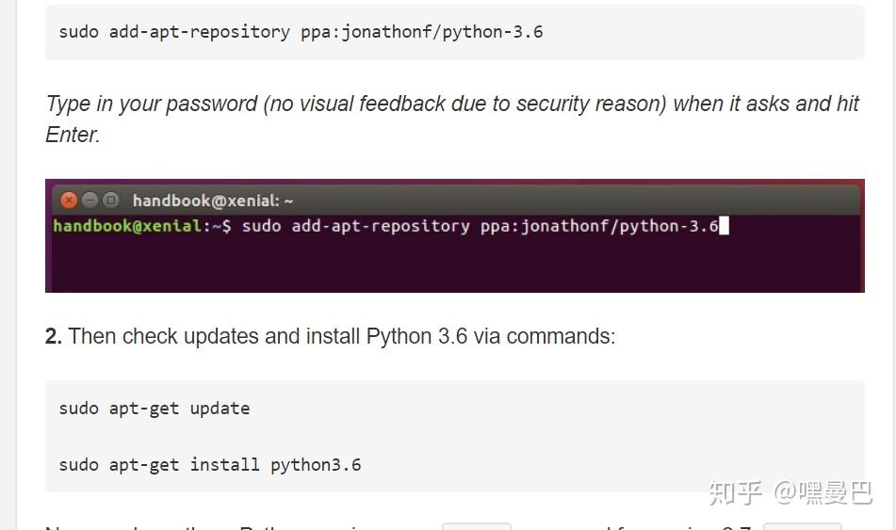Image resolution: width=896 pixels, height=530 pixels.
Task: Click 'ppa:jonathonf/python-3.6' in the top code block
Action: pyautogui.click(x=422, y=32)
